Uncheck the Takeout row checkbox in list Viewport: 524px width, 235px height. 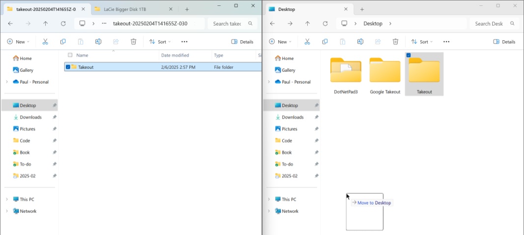(x=68, y=67)
